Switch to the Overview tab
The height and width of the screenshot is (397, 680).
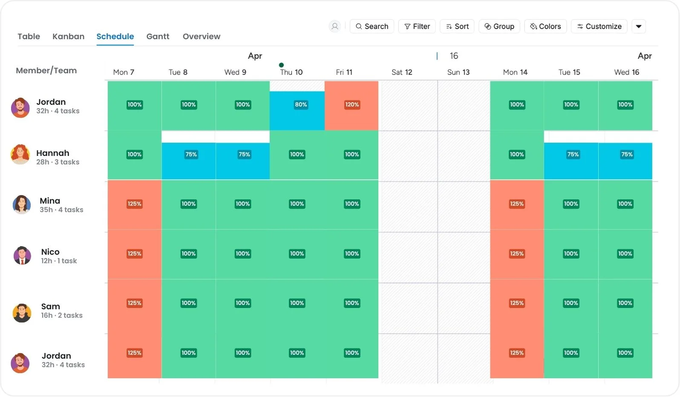coord(202,37)
